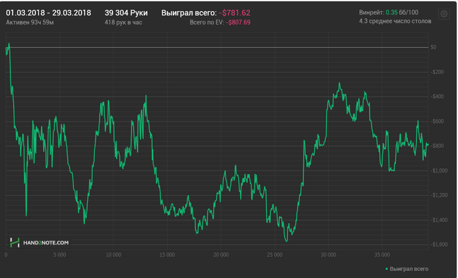458x278 pixels.
Task: Click the 20 000 x-axis label
Action: (x=221, y=254)
